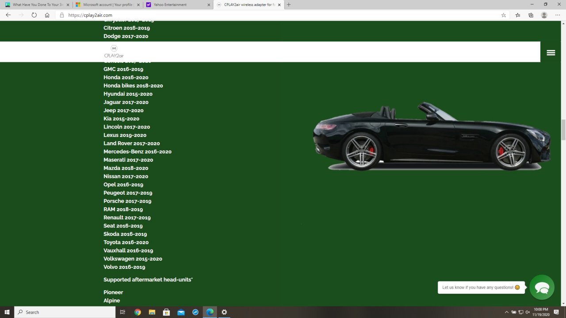Go back with the browser back arrow
566x318 pixels.
[x=8, y=15]
